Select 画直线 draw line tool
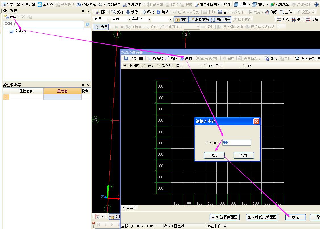Screen dimensions: 320x229 tap(155, 58)
